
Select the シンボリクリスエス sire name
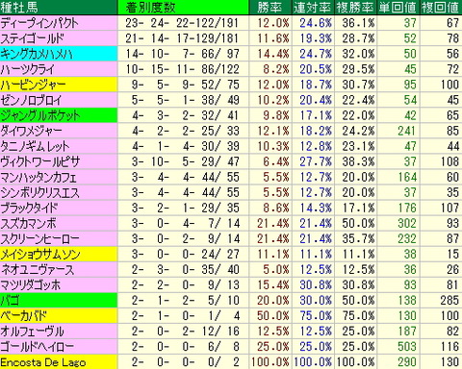click(x=39, y=192)
